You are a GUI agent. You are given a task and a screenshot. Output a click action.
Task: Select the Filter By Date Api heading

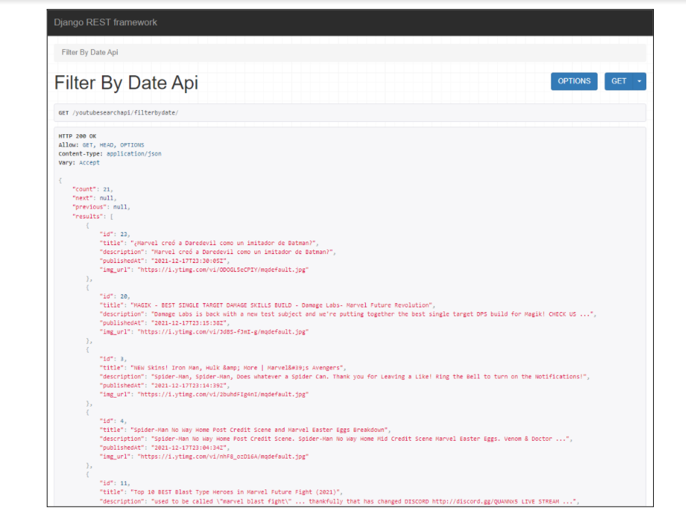click(x=127, y=82)
